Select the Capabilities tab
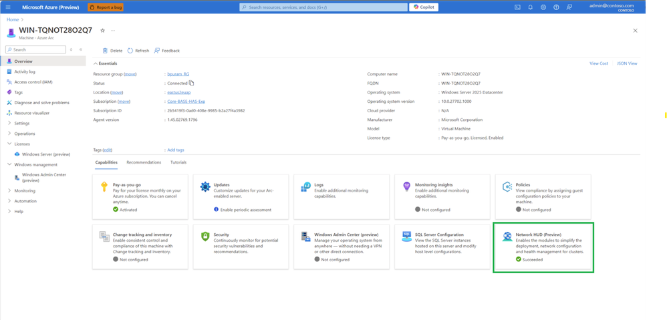Image resolution: width=667 pixels, height=320 pixels. click(106, 162)
